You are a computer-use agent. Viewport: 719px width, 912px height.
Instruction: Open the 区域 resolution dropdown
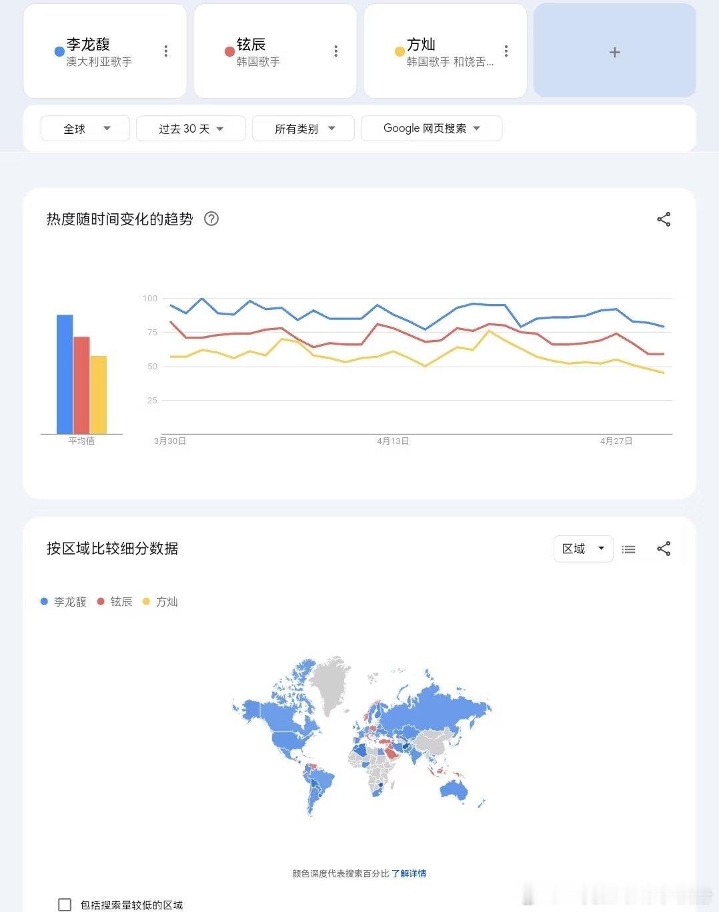584,549
